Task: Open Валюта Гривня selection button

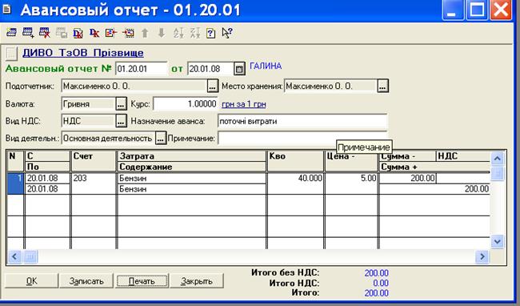Action: point(121,104)
